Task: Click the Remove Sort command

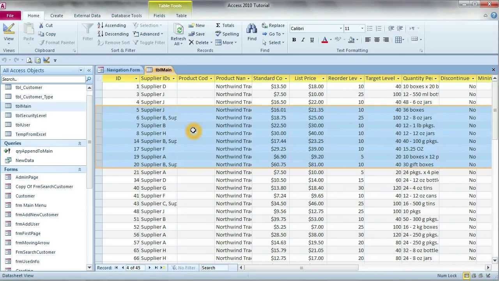Action: pyautogui.click(x=113, y=43)
